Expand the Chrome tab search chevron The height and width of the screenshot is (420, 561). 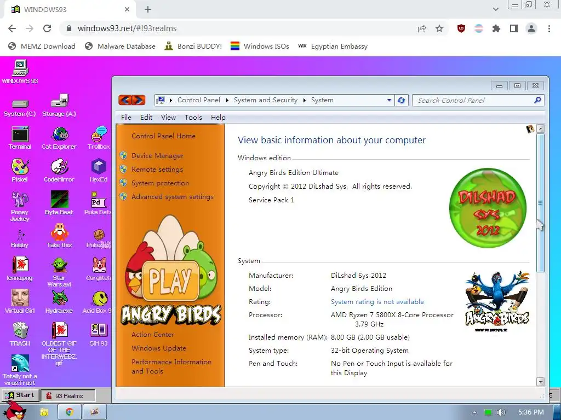click(x=495, y=9)
